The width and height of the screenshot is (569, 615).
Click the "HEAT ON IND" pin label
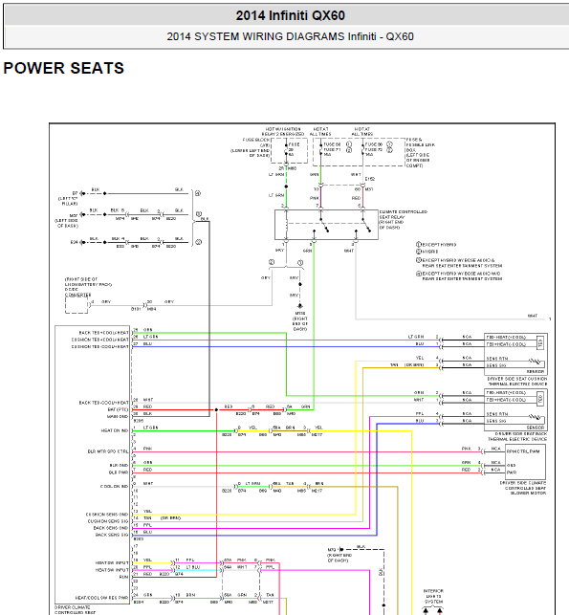pyautogui.click(x=115, y=430)
